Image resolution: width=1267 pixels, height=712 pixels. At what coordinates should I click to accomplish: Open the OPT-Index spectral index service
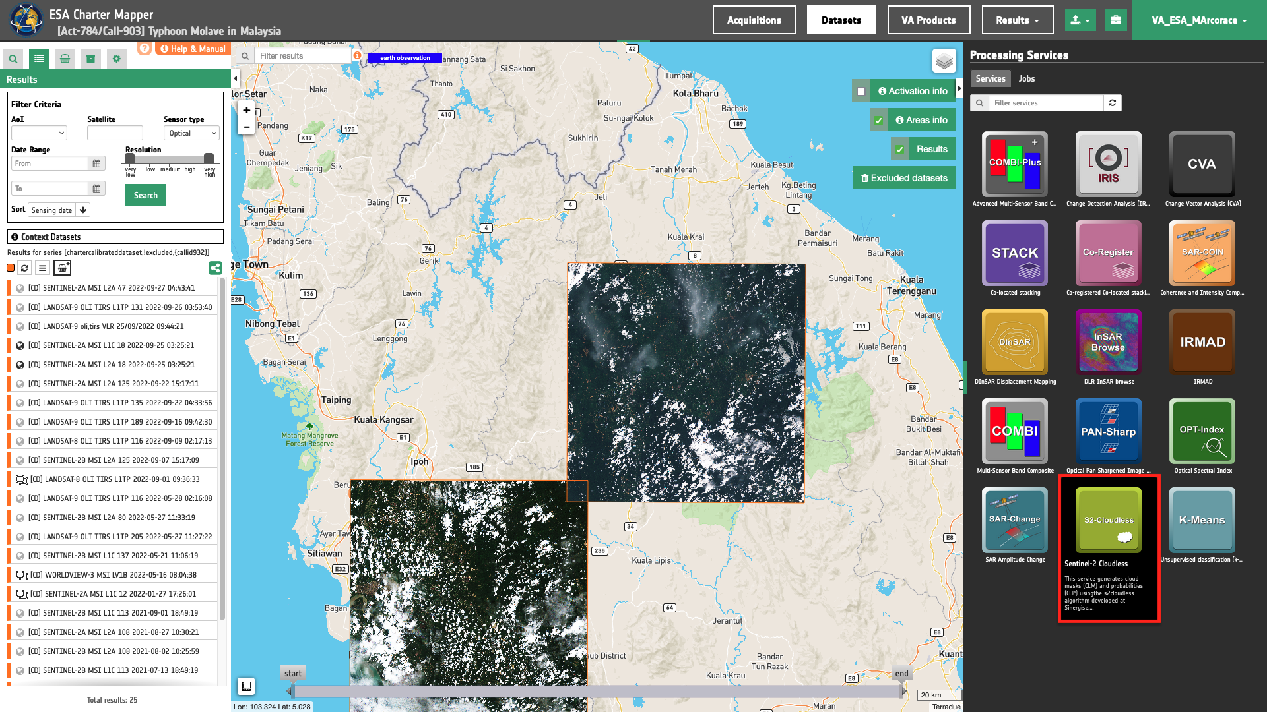1202,431
